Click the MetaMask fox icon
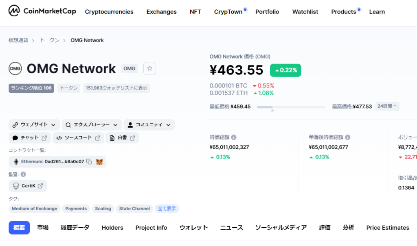The width and height of the screenshot is (417, 246). tap(99, 162)
